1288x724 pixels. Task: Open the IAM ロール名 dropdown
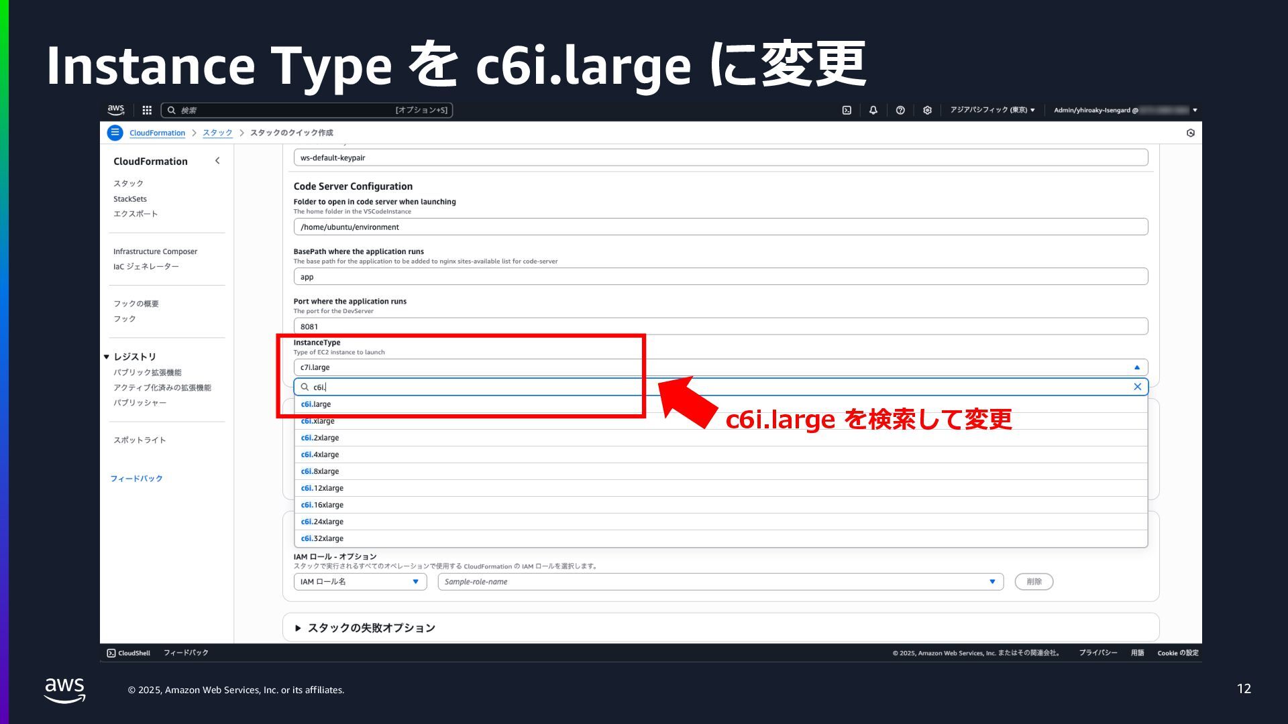point(360,582)
